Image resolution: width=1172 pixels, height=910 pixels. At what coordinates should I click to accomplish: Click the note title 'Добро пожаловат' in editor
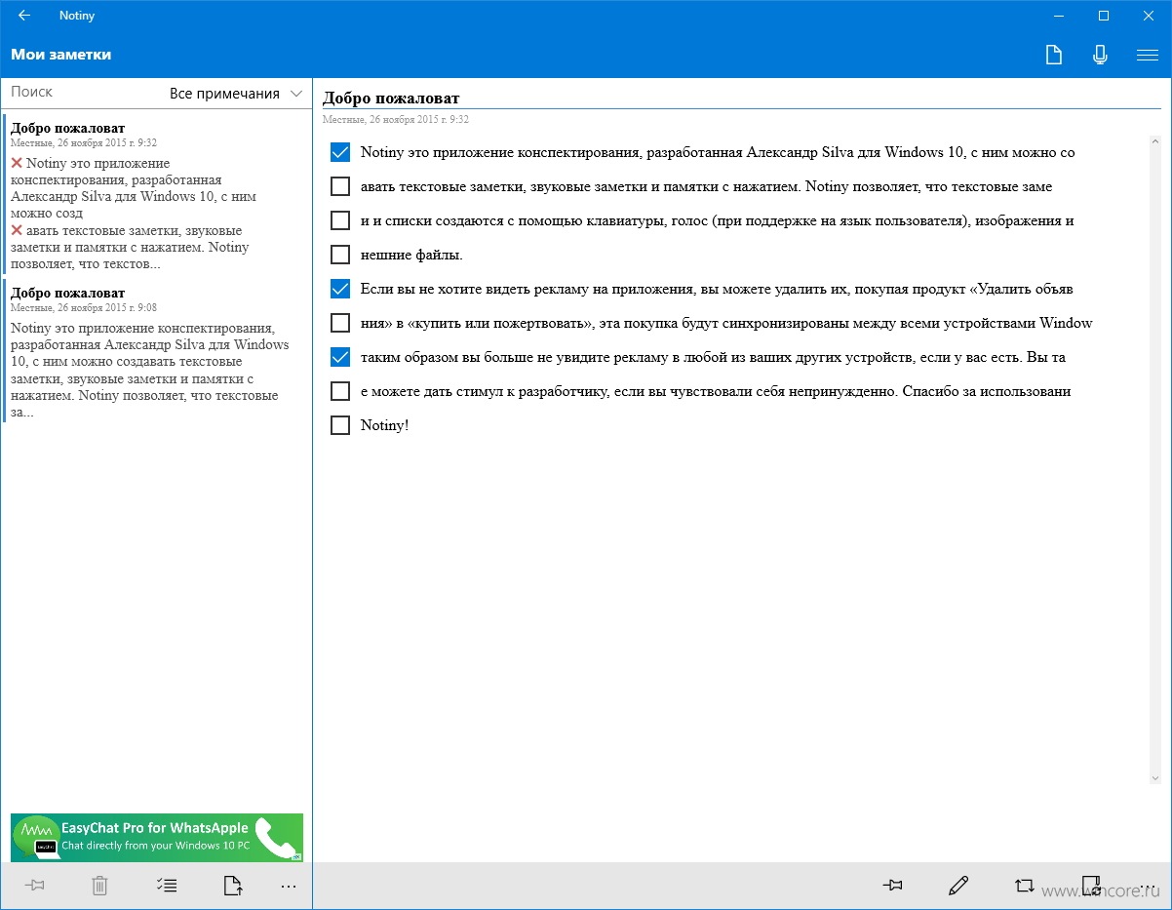click(391, 98)
